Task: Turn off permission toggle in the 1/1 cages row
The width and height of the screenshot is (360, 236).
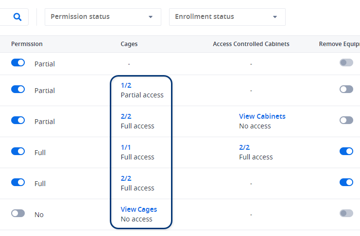Action: (18, 151)
